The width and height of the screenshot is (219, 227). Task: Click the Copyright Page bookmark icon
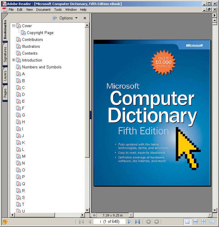pos(23,33)
